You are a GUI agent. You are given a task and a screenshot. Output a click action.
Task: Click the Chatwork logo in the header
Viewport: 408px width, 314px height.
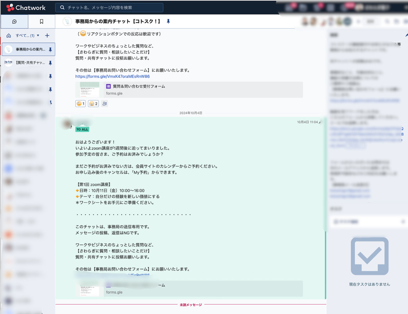tap(26, 7)
